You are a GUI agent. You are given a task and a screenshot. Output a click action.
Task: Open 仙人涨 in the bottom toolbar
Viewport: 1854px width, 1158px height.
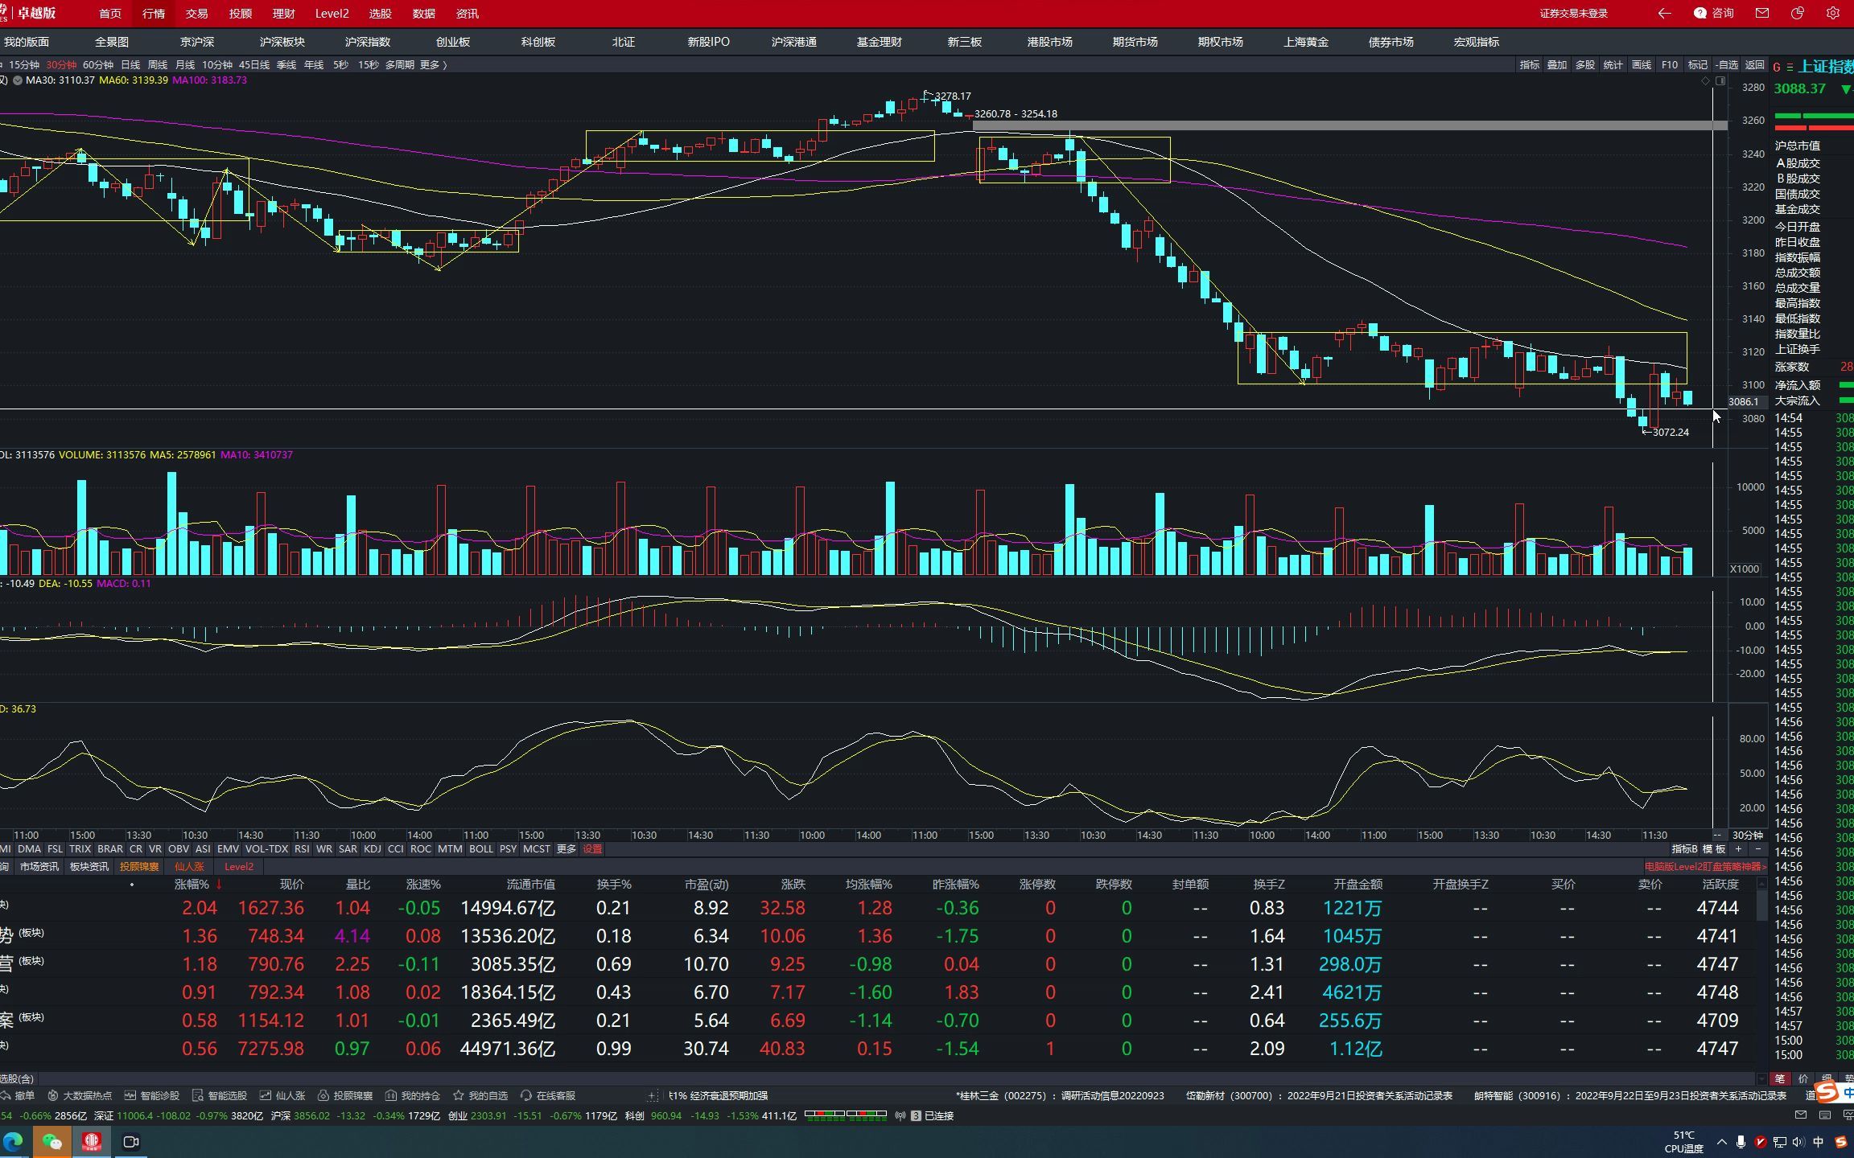tap(282, 1095)
